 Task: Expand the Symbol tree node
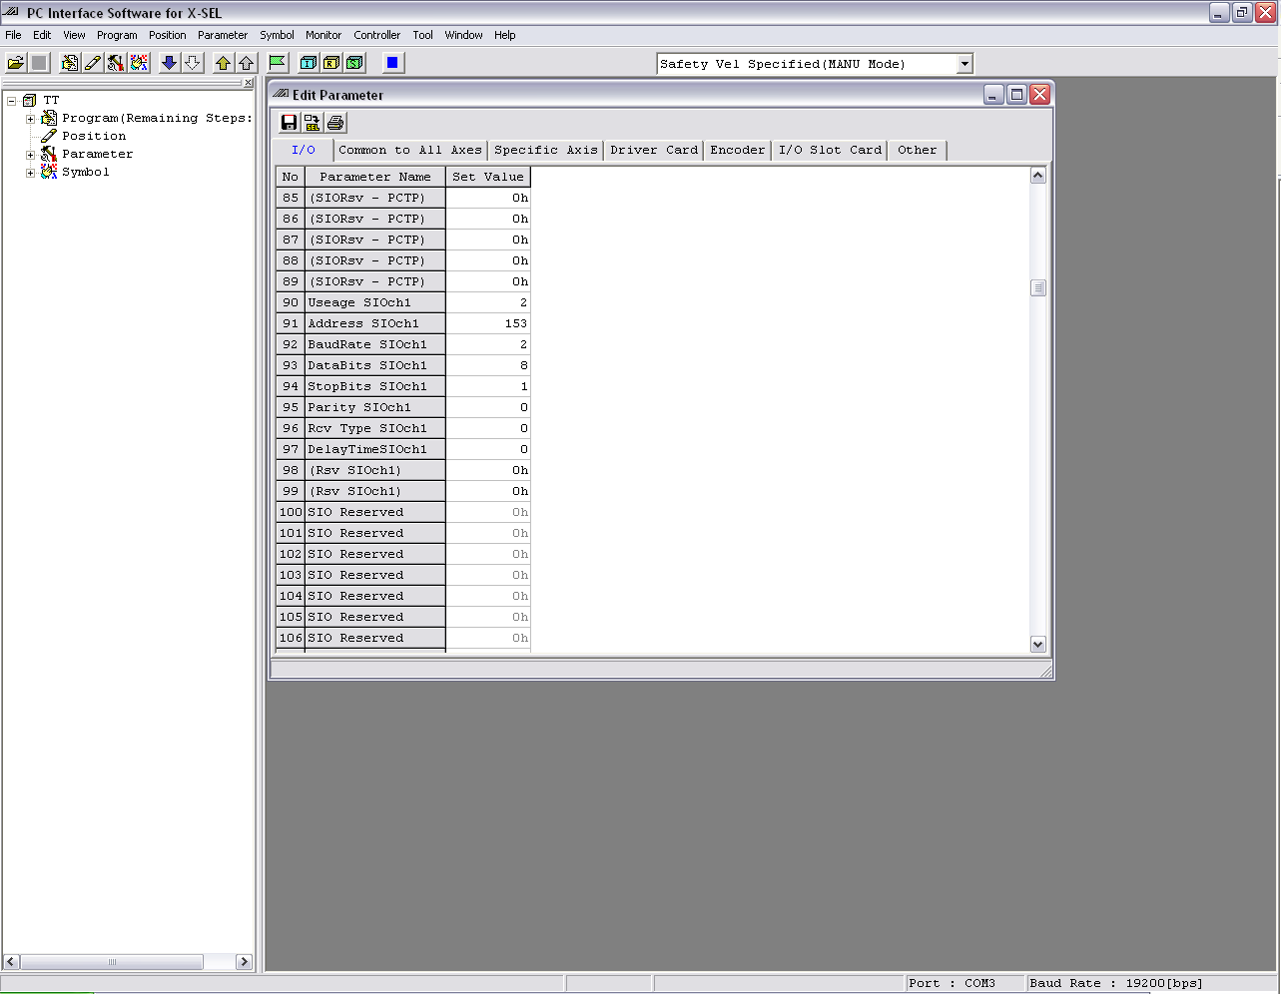[x=30, y=173]
